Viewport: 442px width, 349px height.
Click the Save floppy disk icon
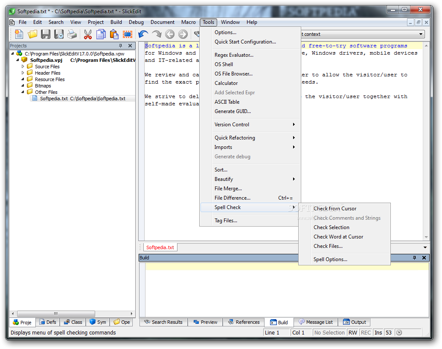(45, 34)
